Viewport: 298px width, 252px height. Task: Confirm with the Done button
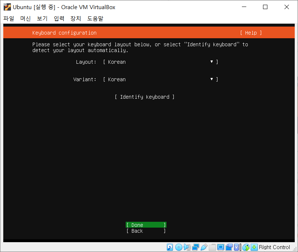pos(146,225)
